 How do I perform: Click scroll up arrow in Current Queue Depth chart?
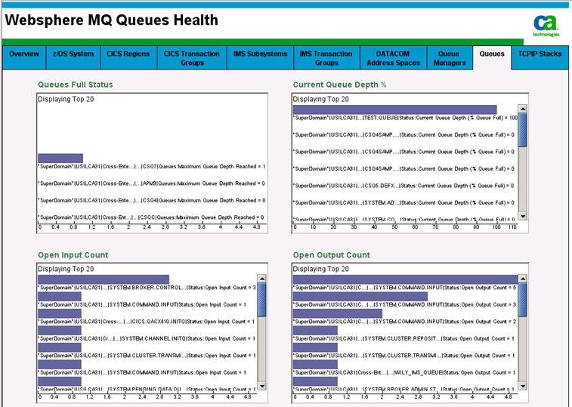tap(522, 109)
